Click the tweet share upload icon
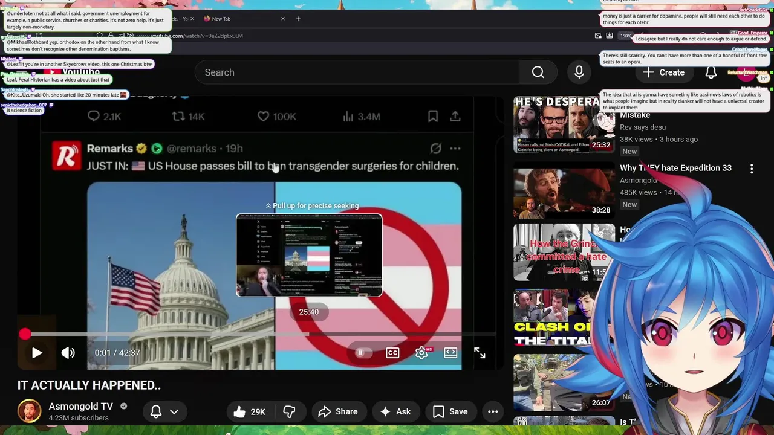Viewport: 774px width, 435px height. click(455, 117)
